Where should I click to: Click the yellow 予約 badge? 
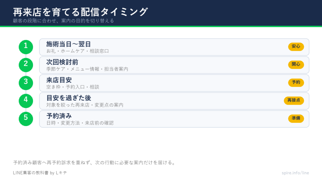point(296,83)
